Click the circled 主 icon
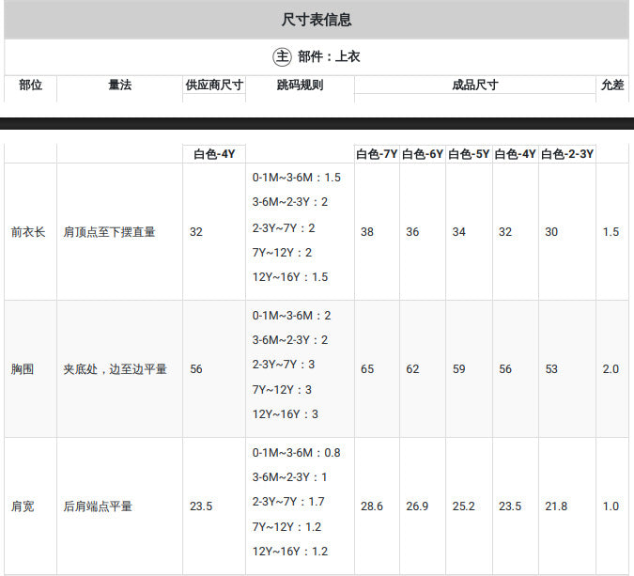 tap(282, 56)
